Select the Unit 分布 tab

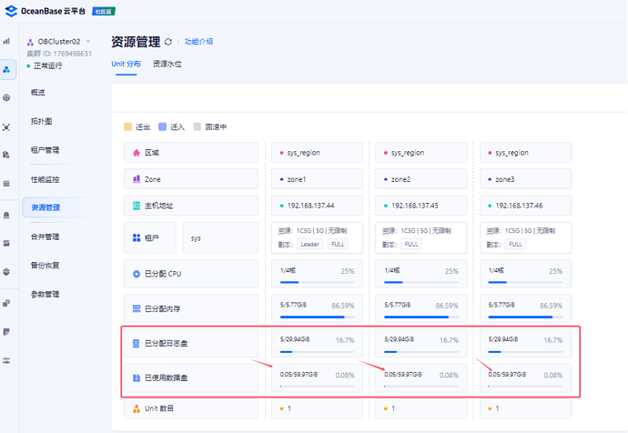click(x=126, y=65)
